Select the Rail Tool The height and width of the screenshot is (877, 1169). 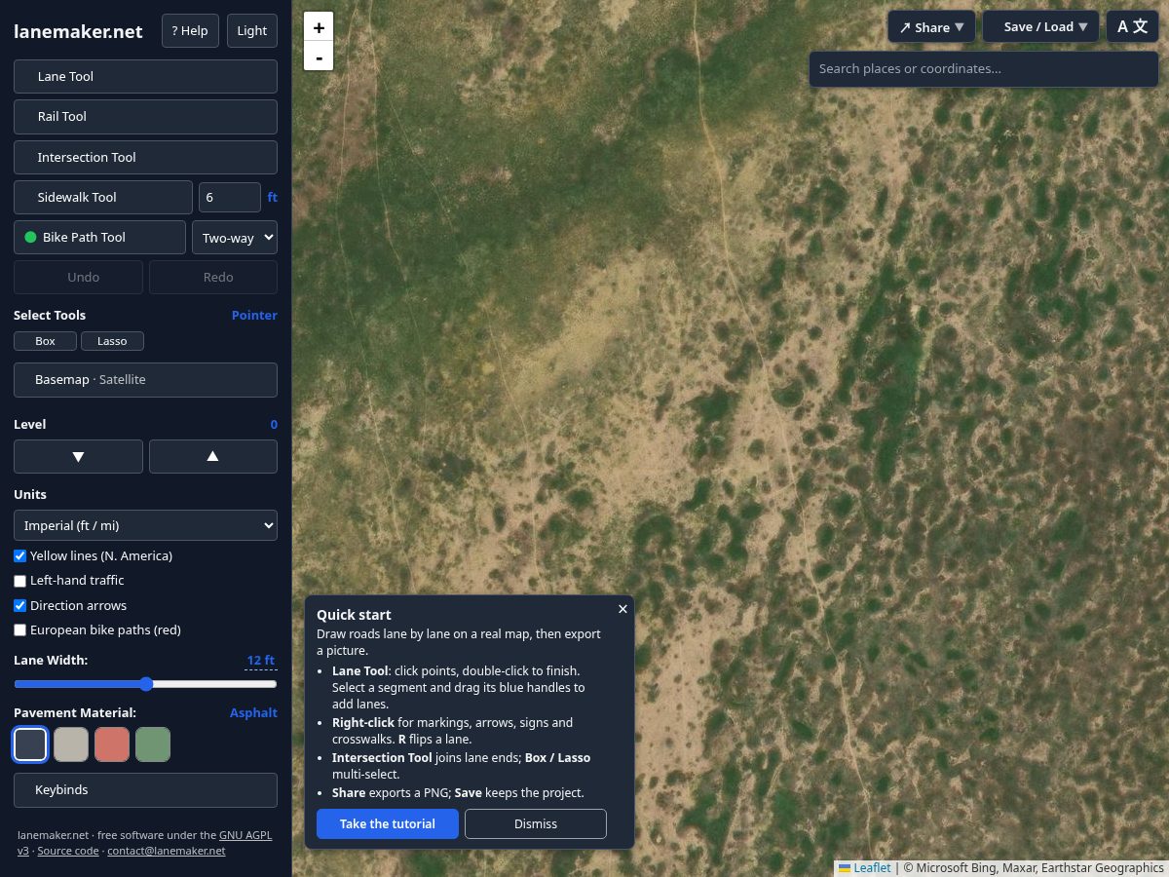coord(145,116)
